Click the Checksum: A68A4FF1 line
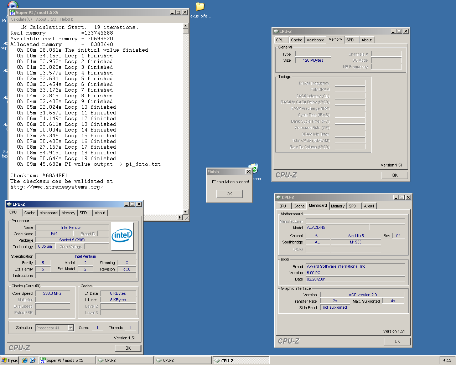 click(39, 175)
